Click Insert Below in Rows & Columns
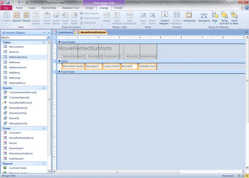249x178 pixels. [56, 18]
